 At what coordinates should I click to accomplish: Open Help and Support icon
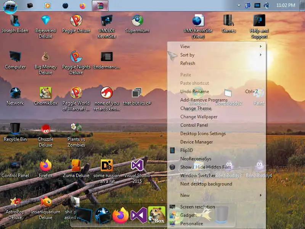(x=259, y=26)
